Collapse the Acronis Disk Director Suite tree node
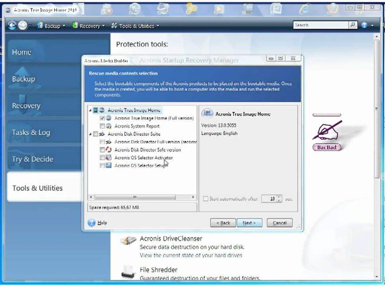385x287 pixels. point(90,134)
